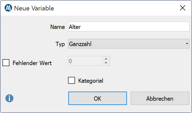Open the Typ dropdown showing Ganzzahl
Viewport: 192px width, 113px height.
tap(129, 44)
